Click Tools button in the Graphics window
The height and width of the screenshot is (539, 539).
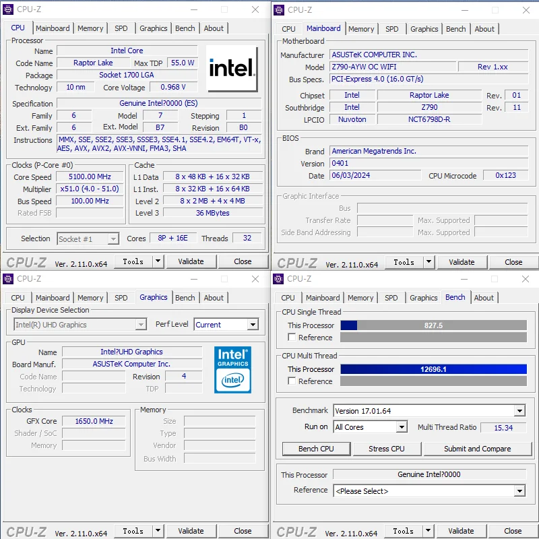133,531
